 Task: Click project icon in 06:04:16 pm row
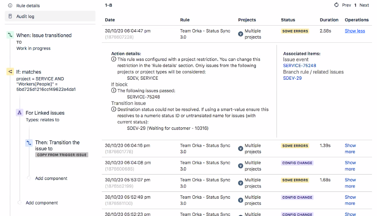pos(241,149)
